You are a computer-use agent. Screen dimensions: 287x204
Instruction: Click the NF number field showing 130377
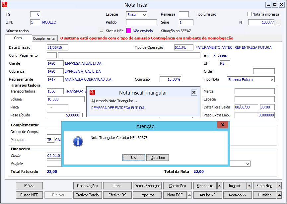[261, 22]
